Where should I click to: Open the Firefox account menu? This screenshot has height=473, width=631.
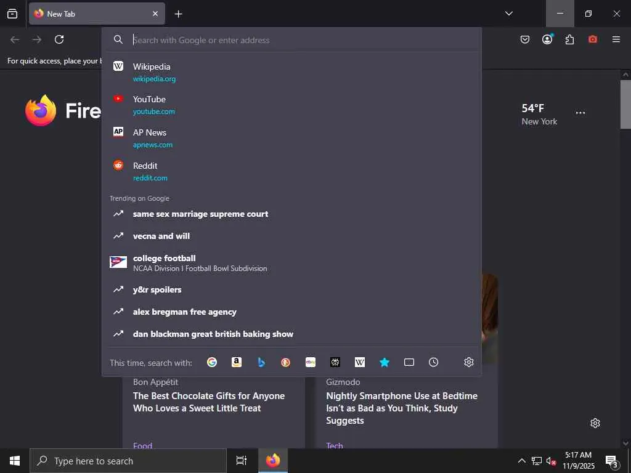click(547, 39)
